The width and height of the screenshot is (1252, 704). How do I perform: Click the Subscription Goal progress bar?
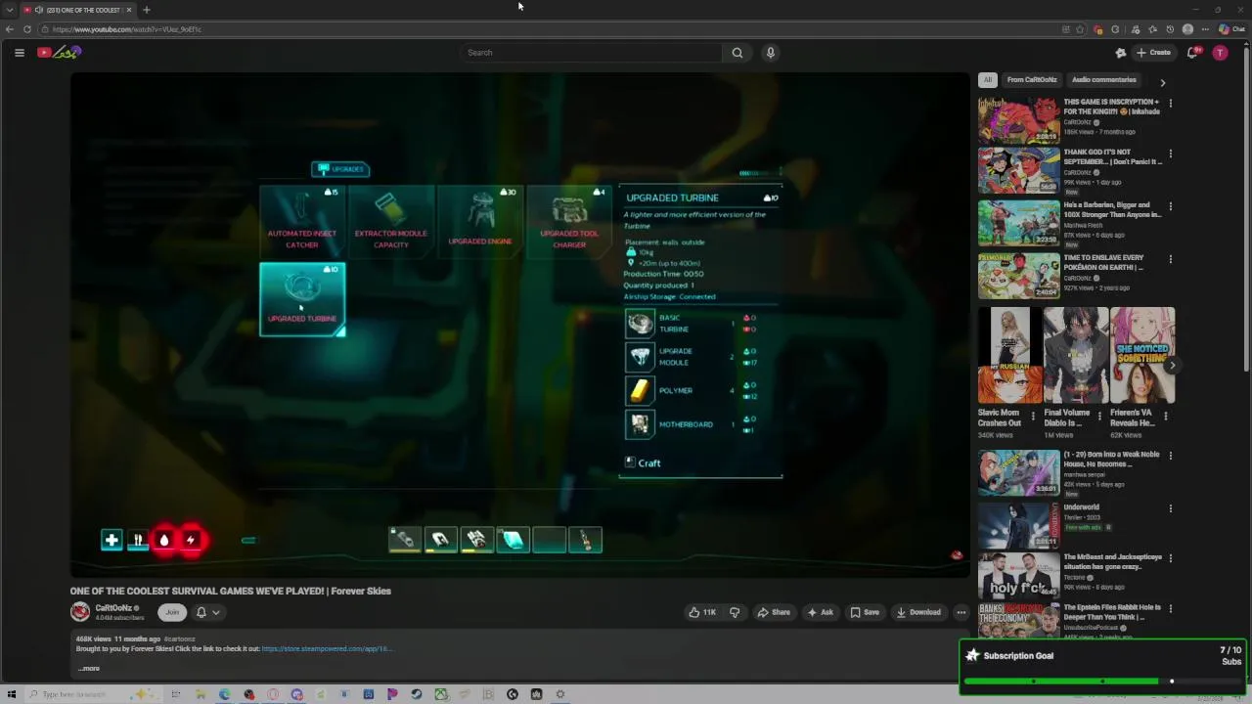point(1103,682)
